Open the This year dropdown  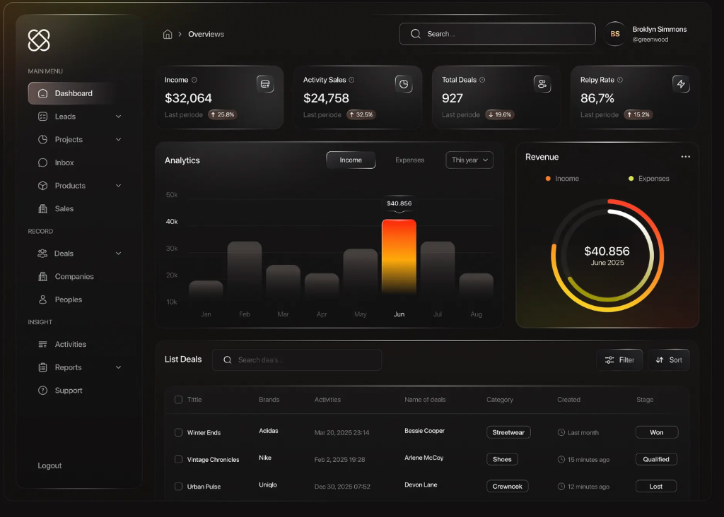(x=469, y=160)
